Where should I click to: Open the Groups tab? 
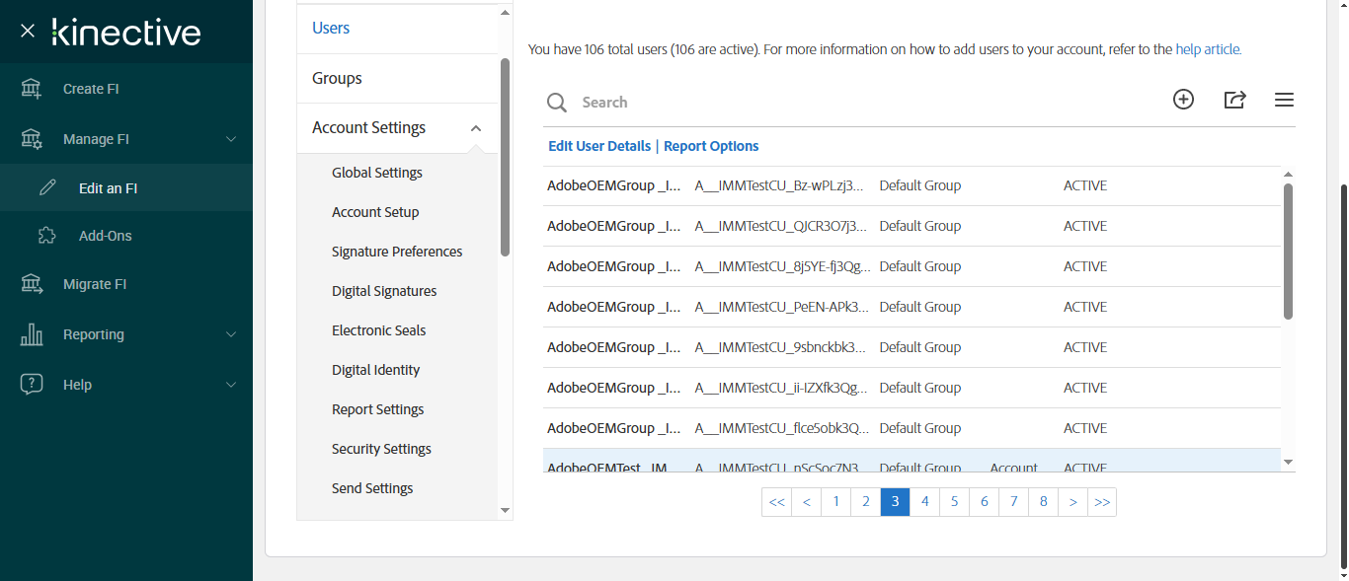point(337,78)
